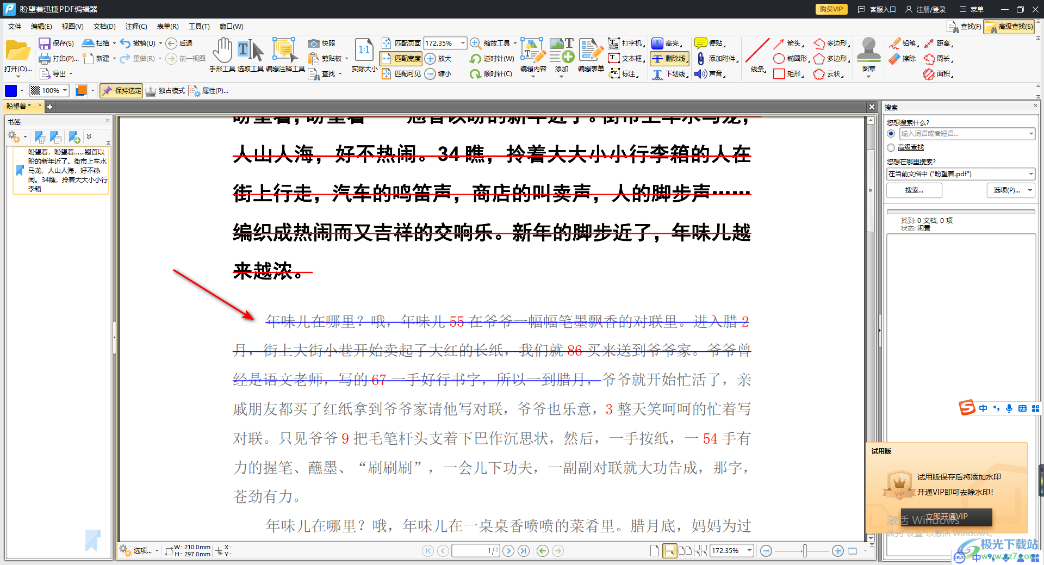Open Properties (属性(P)...) button

point(209,91)
